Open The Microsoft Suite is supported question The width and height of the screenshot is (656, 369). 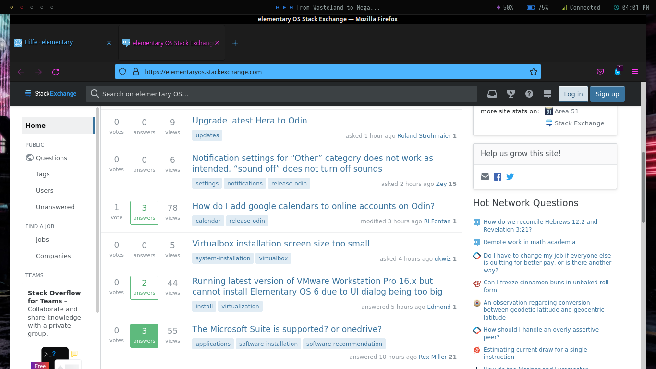(x=287, y=329)
